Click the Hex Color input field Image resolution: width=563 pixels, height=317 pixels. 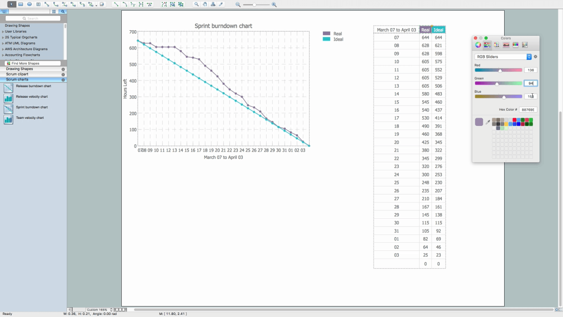pos(528,110)
